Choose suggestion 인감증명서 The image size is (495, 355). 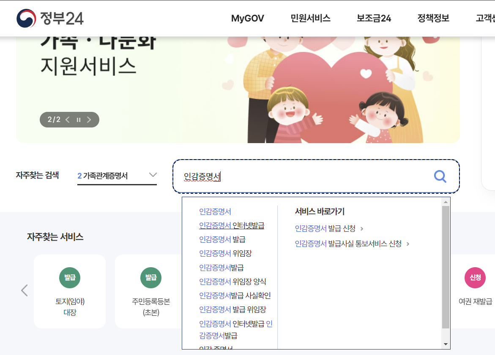click(x=215, y=211)
